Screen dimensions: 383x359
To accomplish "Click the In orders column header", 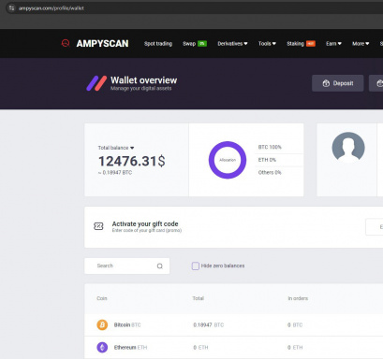I will (298, 298).
